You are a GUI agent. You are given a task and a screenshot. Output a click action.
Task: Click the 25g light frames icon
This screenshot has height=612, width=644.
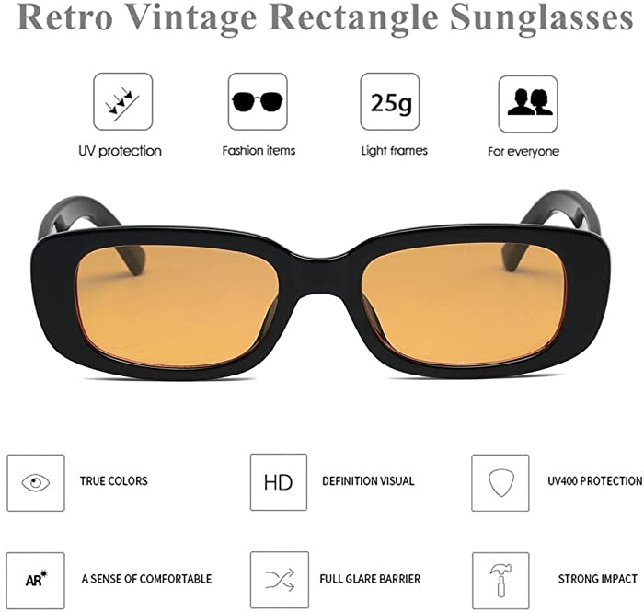tap(390, 101)
